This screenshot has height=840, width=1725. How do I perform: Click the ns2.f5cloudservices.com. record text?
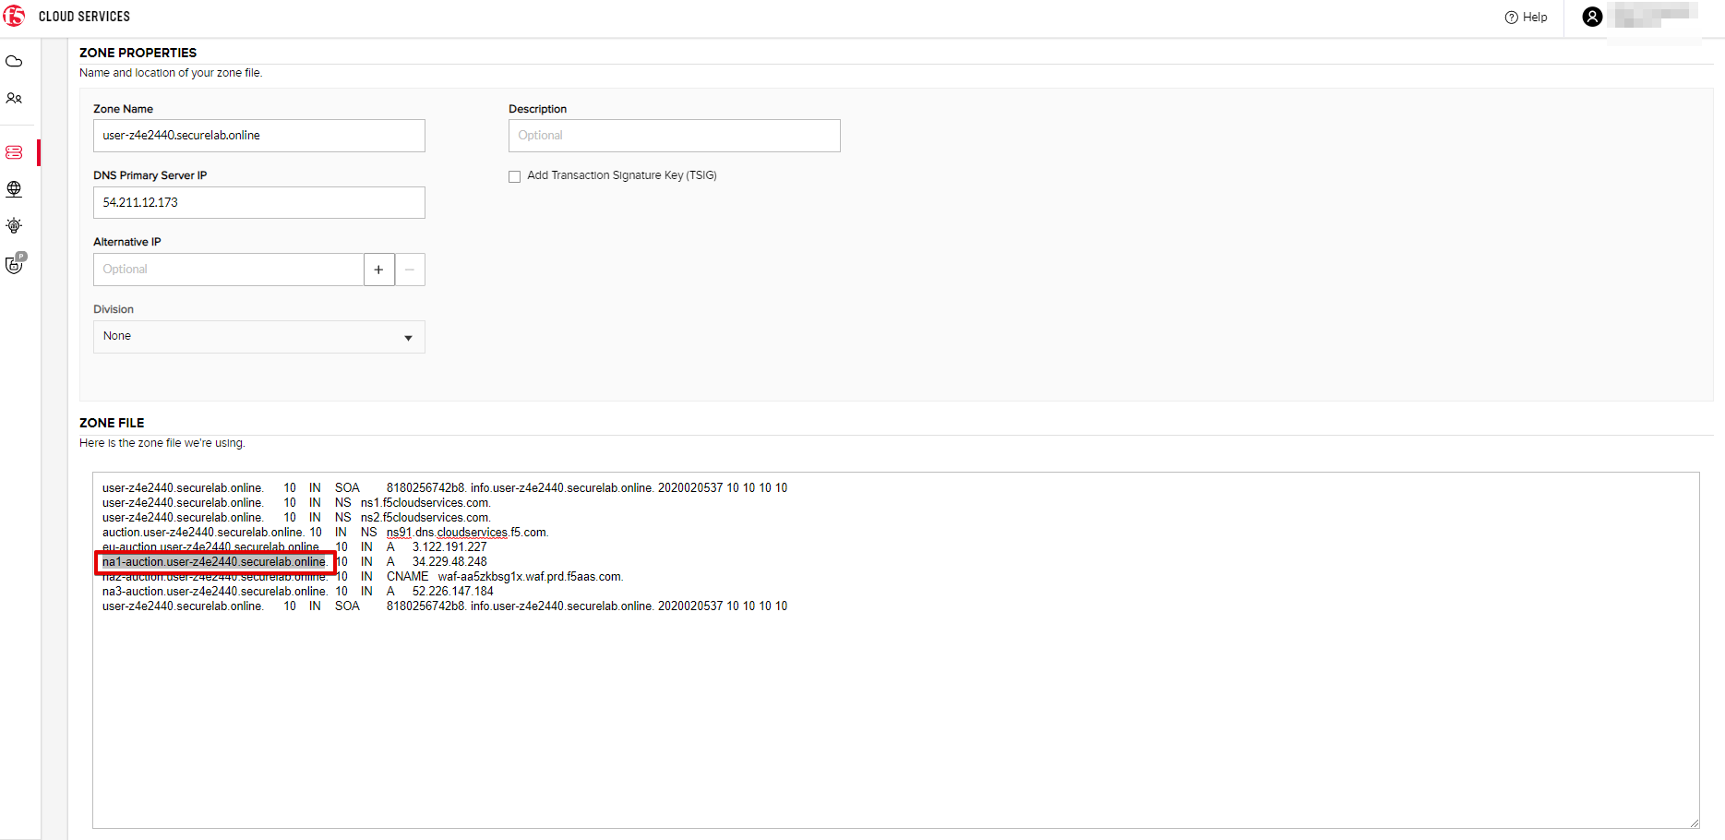[425, 517]
